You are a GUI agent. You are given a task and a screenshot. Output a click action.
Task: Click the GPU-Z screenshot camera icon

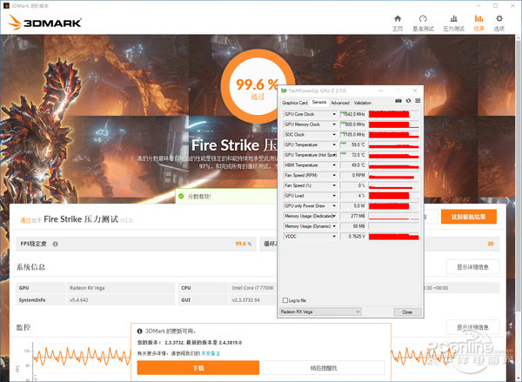(x=398, y=102)
